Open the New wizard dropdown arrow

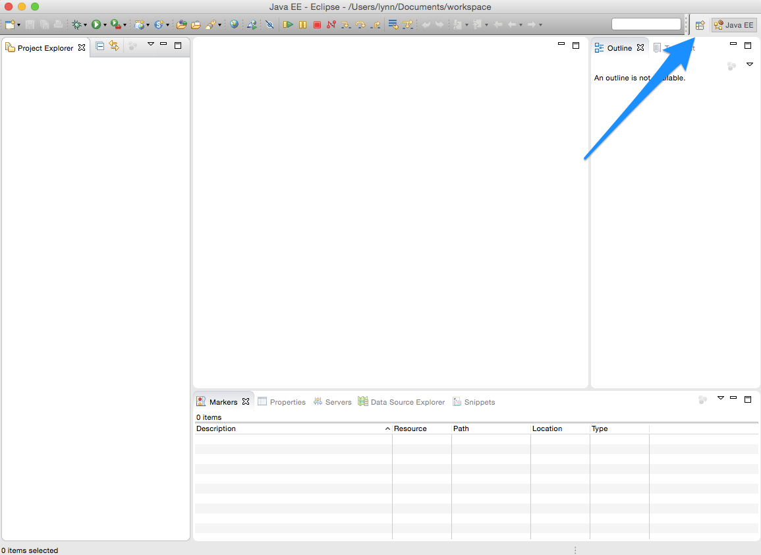[x=19, y=25]
